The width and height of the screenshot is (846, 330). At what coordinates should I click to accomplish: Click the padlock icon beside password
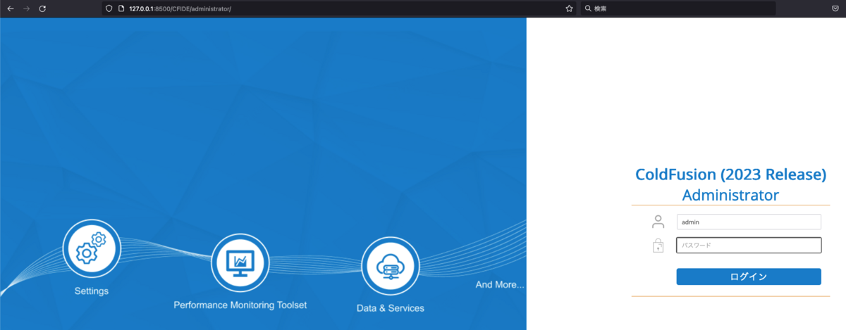(x=658, y=245)
